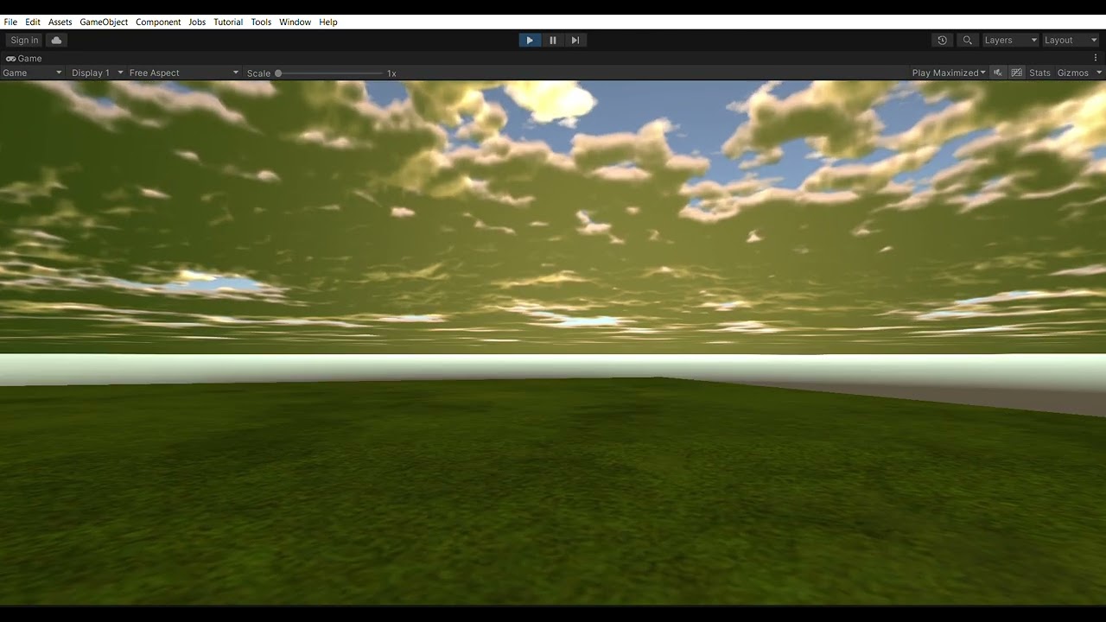Open the Unity Search magnifier icon
Viewport: 1106px width, 622px height.
tap(968, 40)
